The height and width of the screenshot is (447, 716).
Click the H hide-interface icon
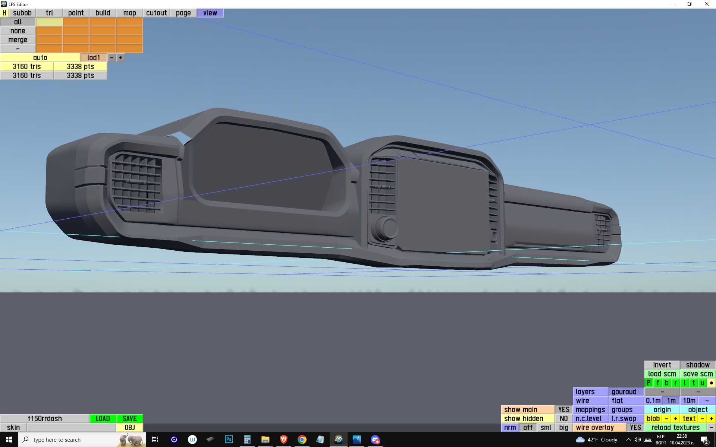click(4, 13)
